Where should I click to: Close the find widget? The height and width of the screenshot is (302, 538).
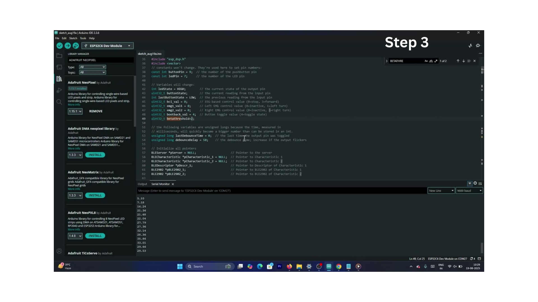click(474, 61)
